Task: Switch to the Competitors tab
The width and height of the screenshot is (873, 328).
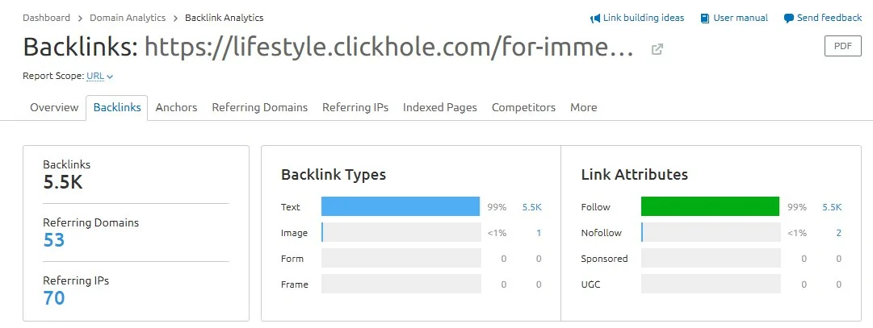Action: (x=523, y=107)
